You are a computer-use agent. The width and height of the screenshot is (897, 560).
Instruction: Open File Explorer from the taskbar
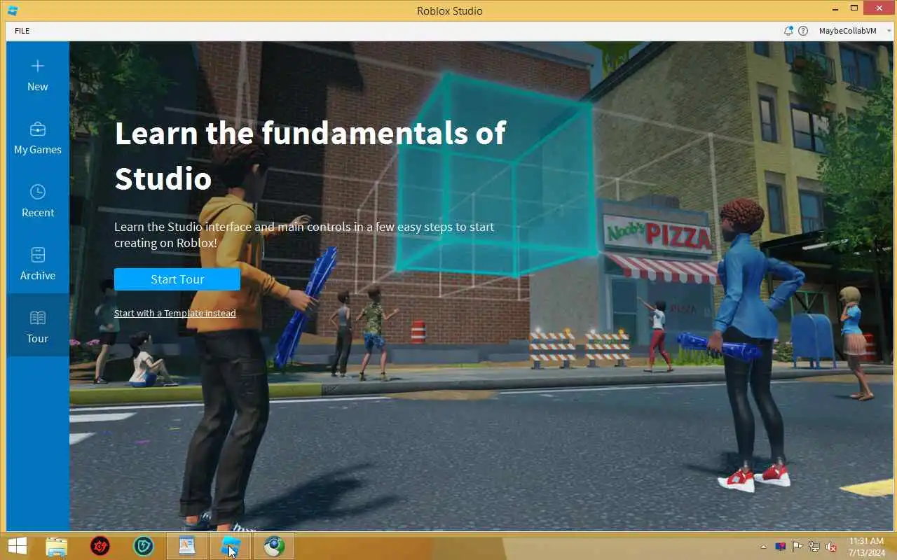pos(57,546)
